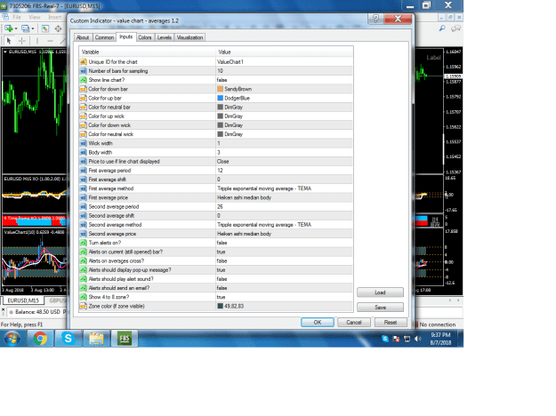Click the DimGray swatch for neutral bar

(x=221, y=107)
